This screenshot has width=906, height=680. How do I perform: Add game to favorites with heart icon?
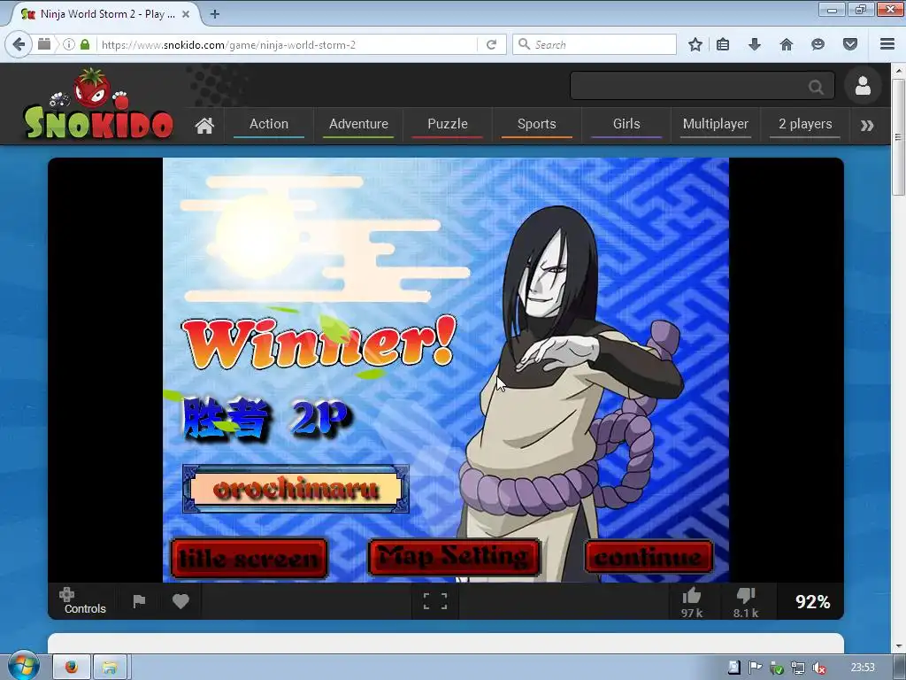(x=180, y=601)
